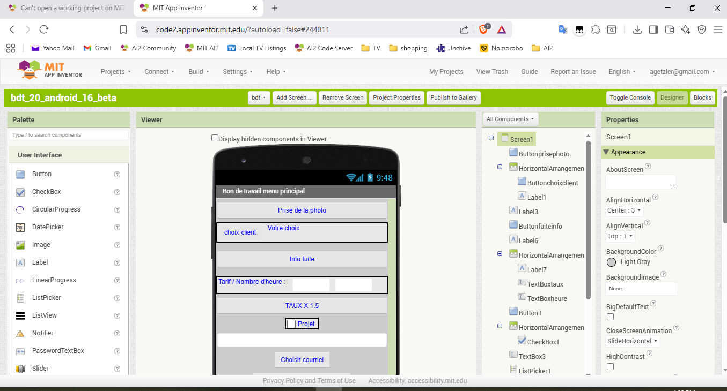Click the Palette search components field
Screen dimensions: 727x391
tap(69, 135)
